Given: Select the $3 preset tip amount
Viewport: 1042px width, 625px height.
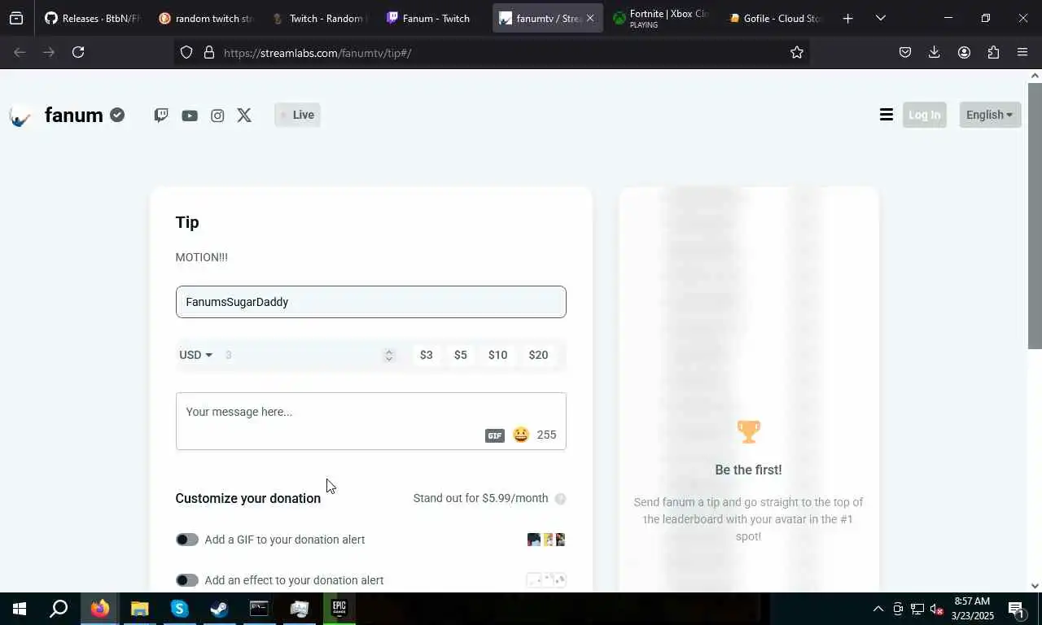Looking at the screenshot, I should tap(426, 355).
